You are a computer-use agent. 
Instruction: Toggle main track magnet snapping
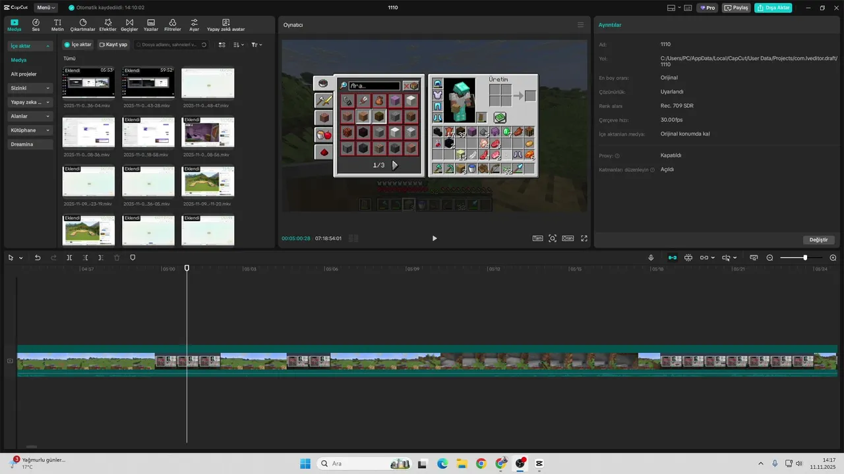click(x=673, y=257)
